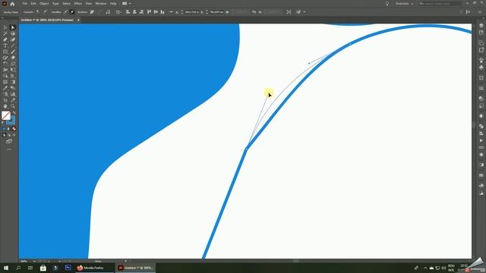This screenshot has width=486, height=273.
Task: Open the Object menu
Action: point(44,4)
